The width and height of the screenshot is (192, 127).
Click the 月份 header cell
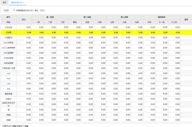click(x=8, y=22)
